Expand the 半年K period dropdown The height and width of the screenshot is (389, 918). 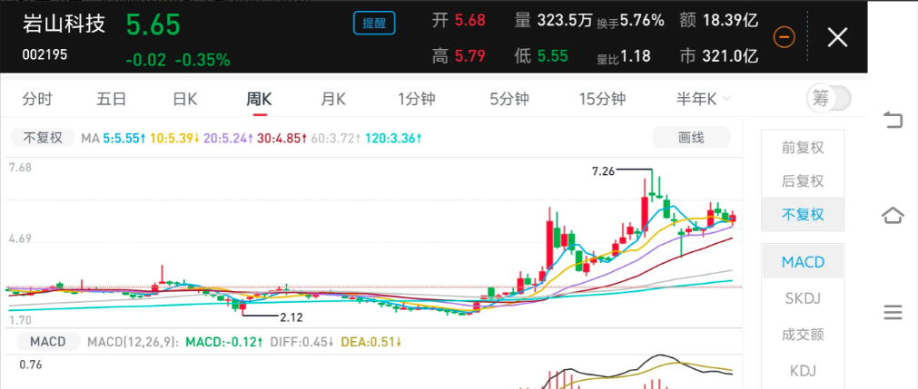[x=703, y=99]
